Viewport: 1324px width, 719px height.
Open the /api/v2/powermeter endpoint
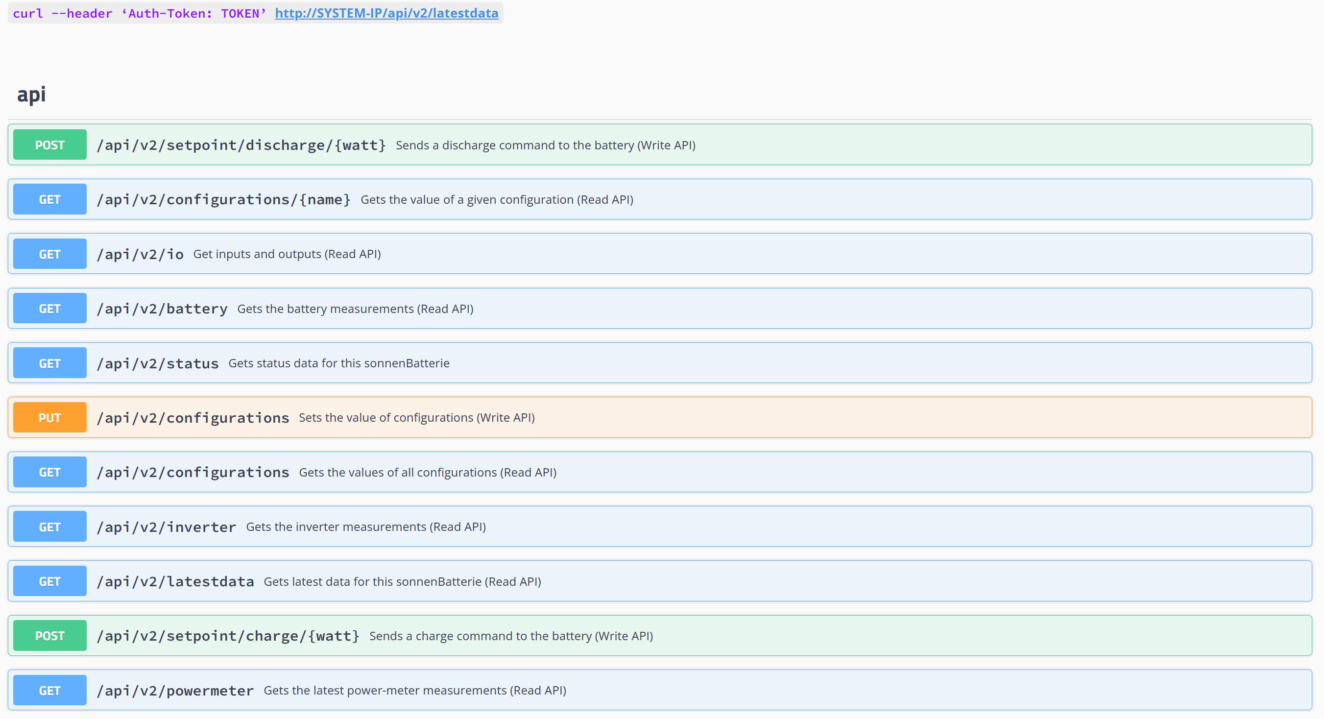(x=175, y=690)
